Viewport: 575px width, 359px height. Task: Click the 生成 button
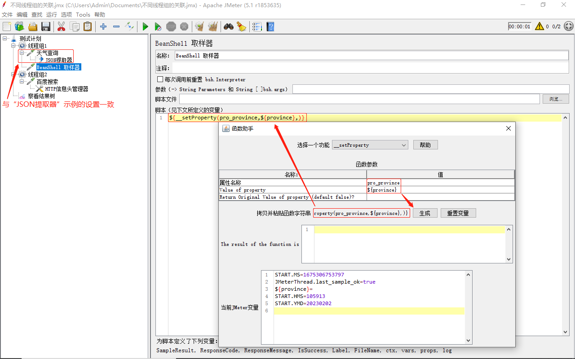(425, 213)
